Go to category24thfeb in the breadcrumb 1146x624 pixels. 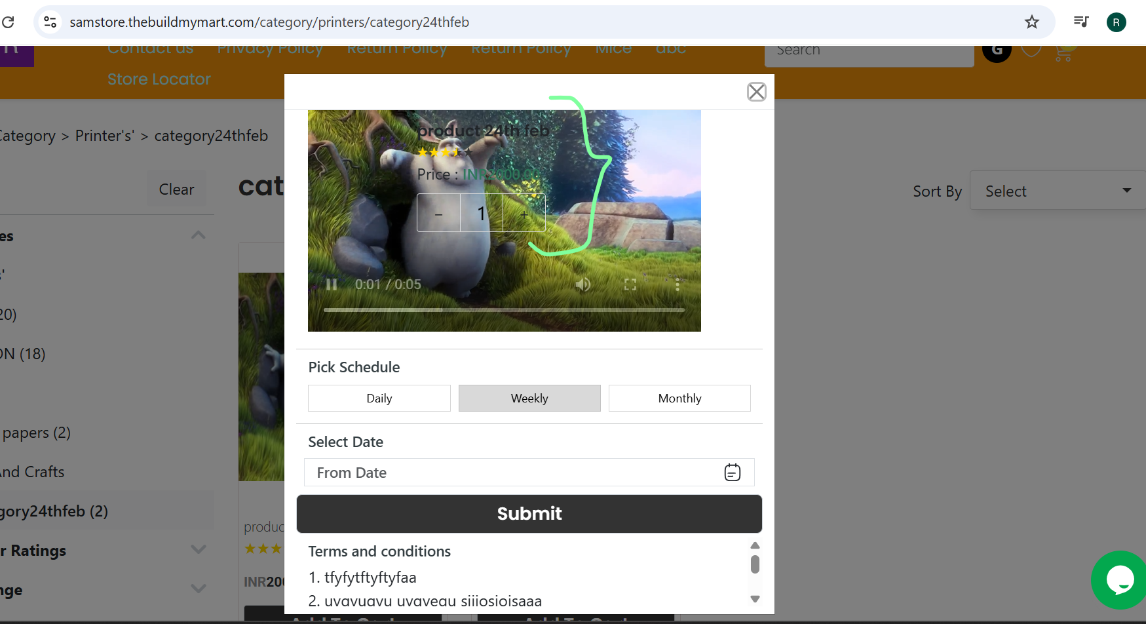click(211, 136)
